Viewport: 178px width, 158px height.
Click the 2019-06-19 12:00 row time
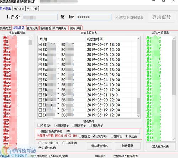coord(104,115)
